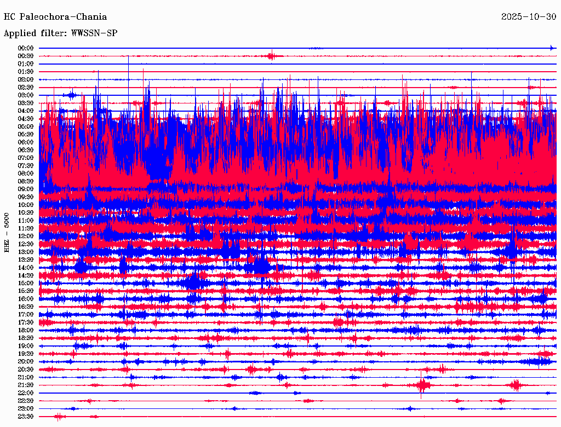Viewport: 561px width, 427px height.
Task: Select the 11:30 time label
Action: [26, 228]
